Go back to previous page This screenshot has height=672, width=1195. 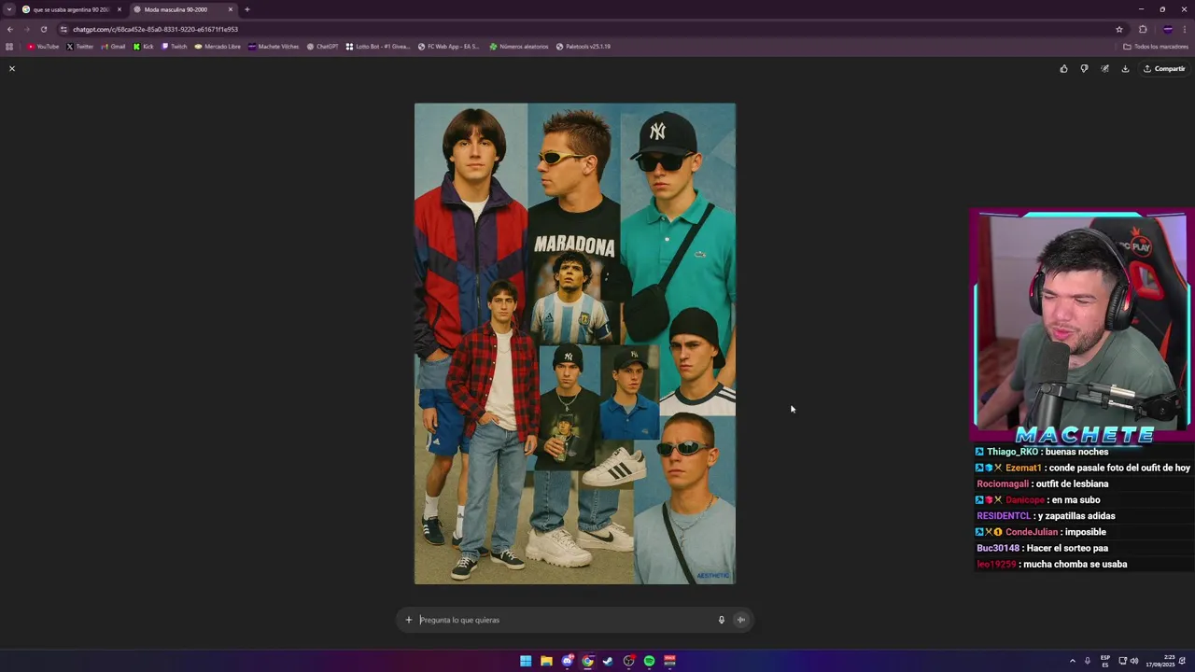(x=10, y=29)
